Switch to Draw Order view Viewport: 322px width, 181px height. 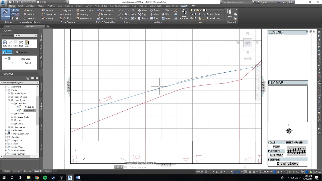point(22,52)
